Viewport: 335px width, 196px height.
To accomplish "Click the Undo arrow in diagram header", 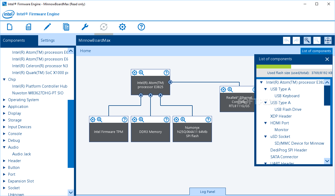I will (287, 40).
